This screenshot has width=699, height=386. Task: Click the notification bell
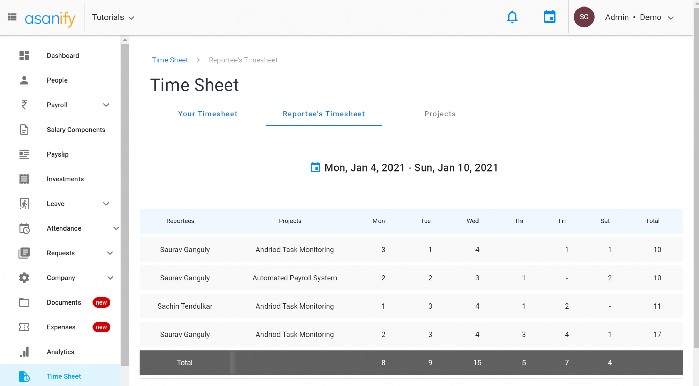click(512, 17)
